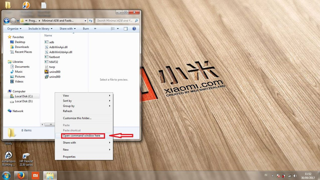Click the unins000 DAT file icon

coord(46,72)
